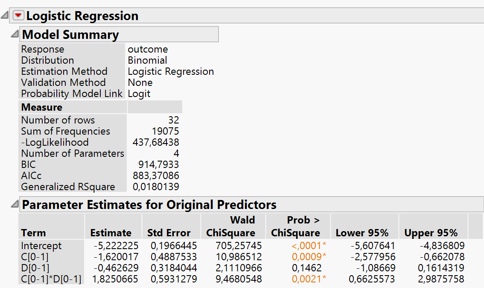This screenshot has width=484, height=288.
Task: Select the Number of Parameters value 4
Action: coord(176,153)
